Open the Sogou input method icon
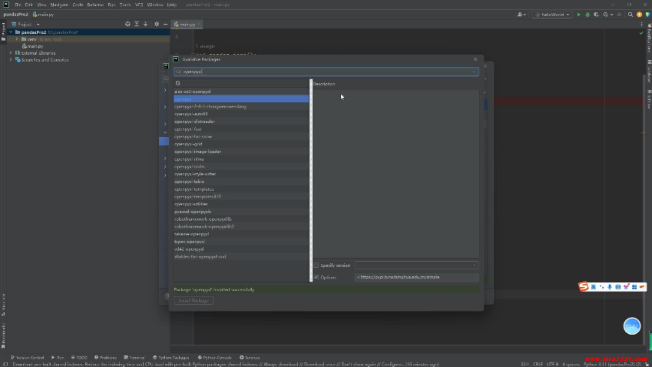652x367 pixels. tap(583, 287)
